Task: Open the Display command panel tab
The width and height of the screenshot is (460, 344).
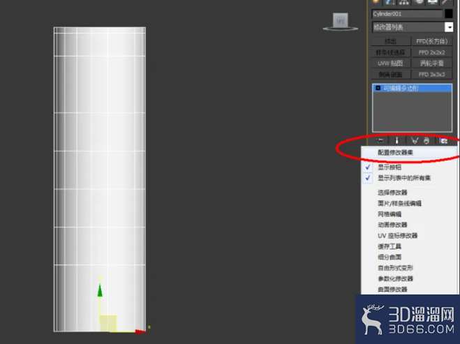Action: (x=432, y=2)
